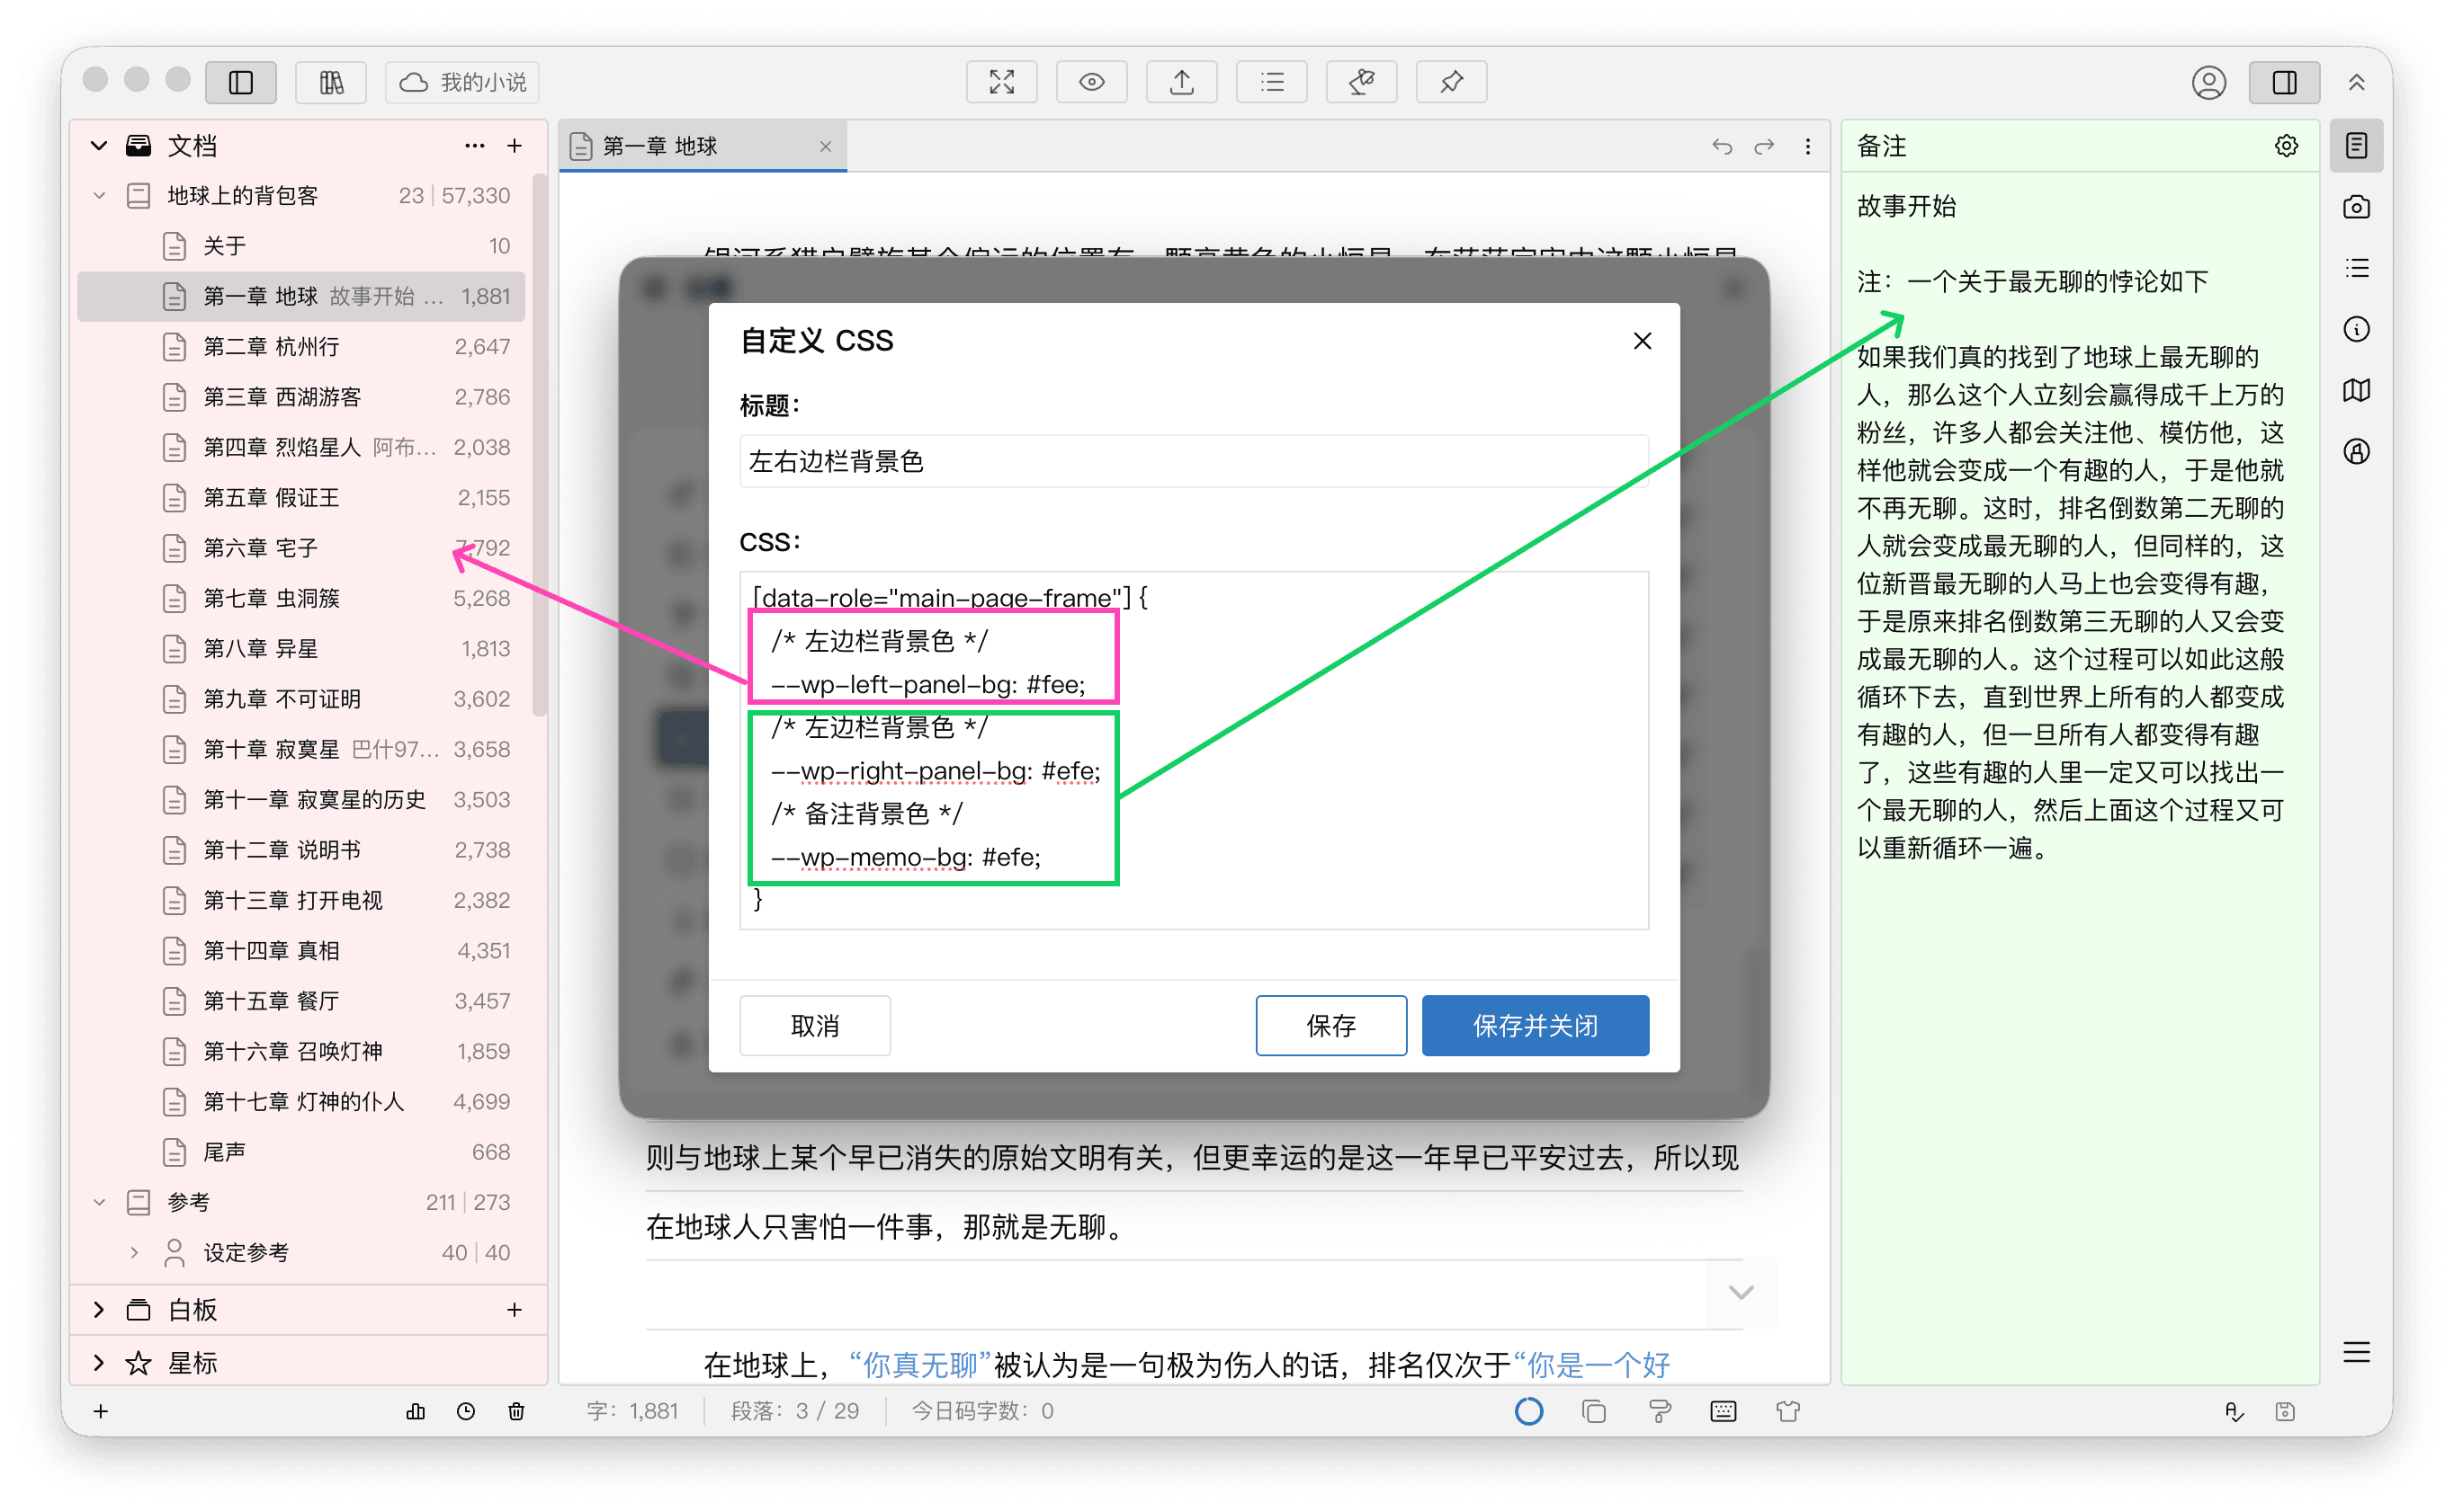Select 第九章 不可证明 chapter

[x=301, y=699]
